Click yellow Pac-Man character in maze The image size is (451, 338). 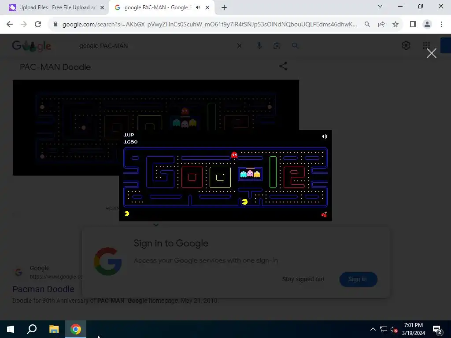(x=245, y=202)
